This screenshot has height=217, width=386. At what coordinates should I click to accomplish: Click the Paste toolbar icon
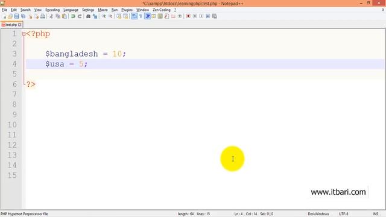pyautogui.click(x=65, y=16)
